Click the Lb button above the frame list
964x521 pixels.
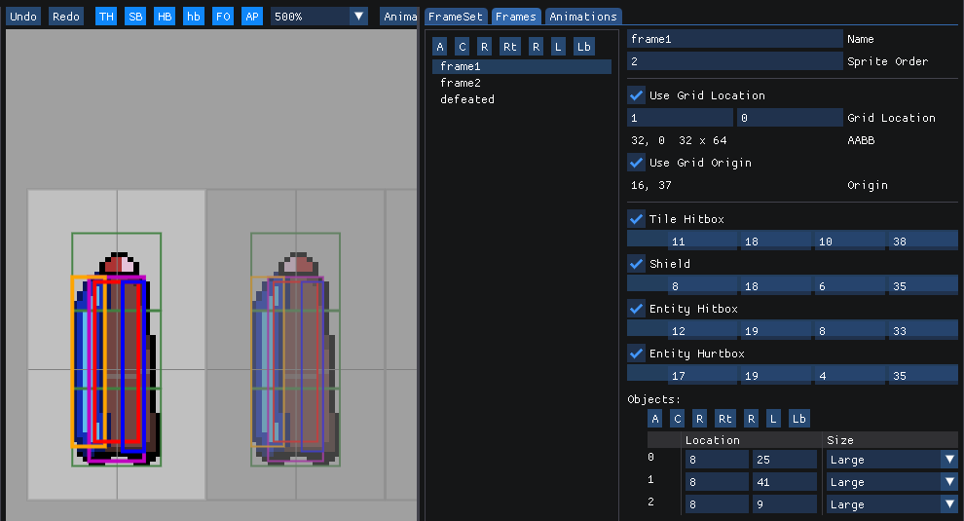(x=583, y=47)
